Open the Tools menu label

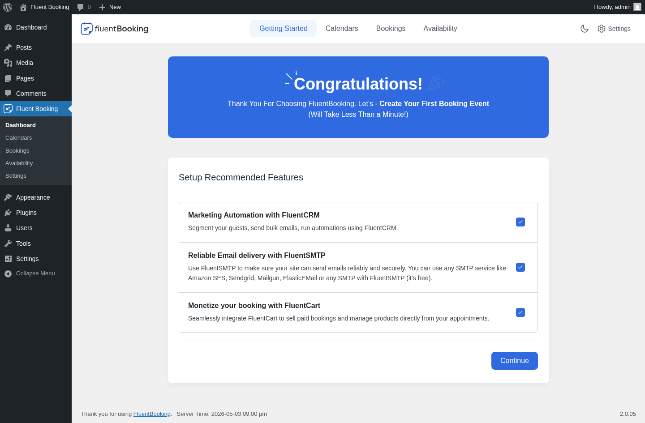coord(23,244)
